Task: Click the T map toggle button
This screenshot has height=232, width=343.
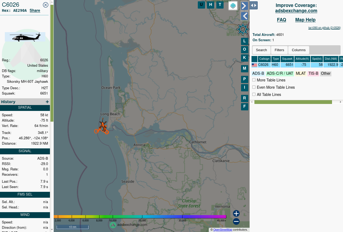Action: pos(220,5)
